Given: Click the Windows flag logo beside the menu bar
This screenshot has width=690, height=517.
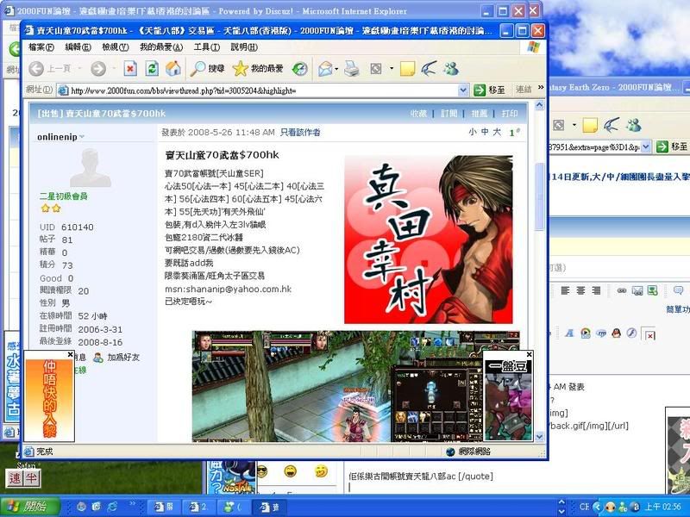Looking at the screenshot, I should click(533, 47).
